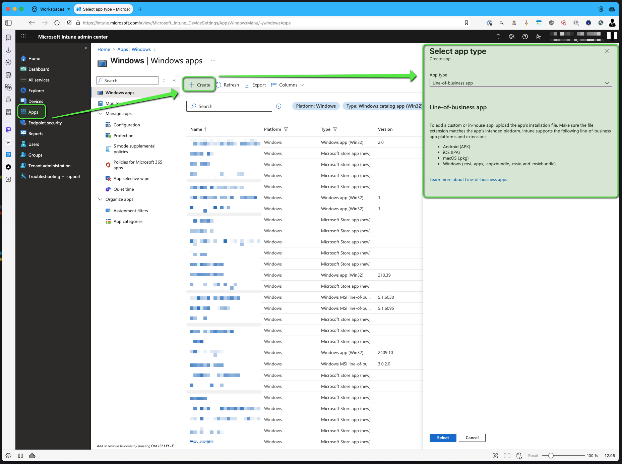Image resolution: width=622 pixels, height=464 pixels.
Task: Open the feedback icon in the header
Action: (x=539, y=37)
